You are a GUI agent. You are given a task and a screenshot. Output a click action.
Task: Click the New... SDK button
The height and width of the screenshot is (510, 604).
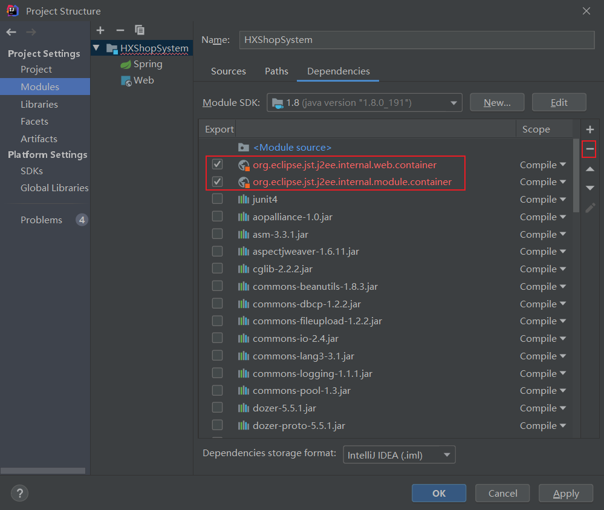(497, 103)
